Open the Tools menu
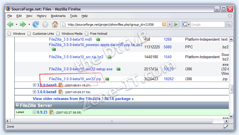Viewport: 239px width, 135px height. [x=73, y=16]
